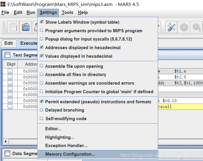The height and width of the screenshot is (161, 203).
Task: Enable Assemble all files in directory
Action: [98, 75]
